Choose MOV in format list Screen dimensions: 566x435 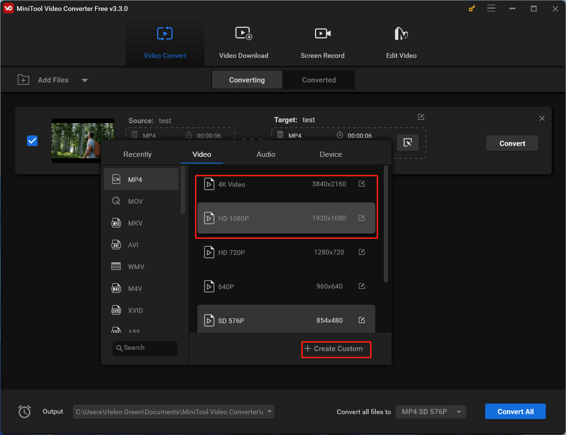point(141,201)
